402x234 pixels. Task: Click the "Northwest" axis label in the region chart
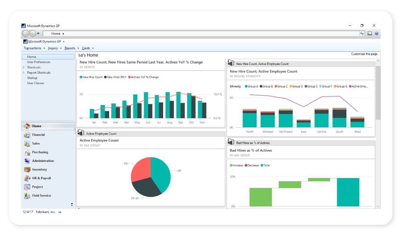(286, 132)
